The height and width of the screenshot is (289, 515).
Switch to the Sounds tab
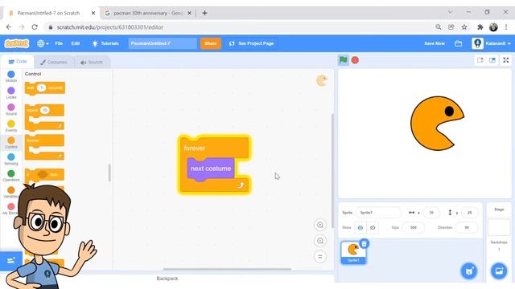(x=92, y=63)
